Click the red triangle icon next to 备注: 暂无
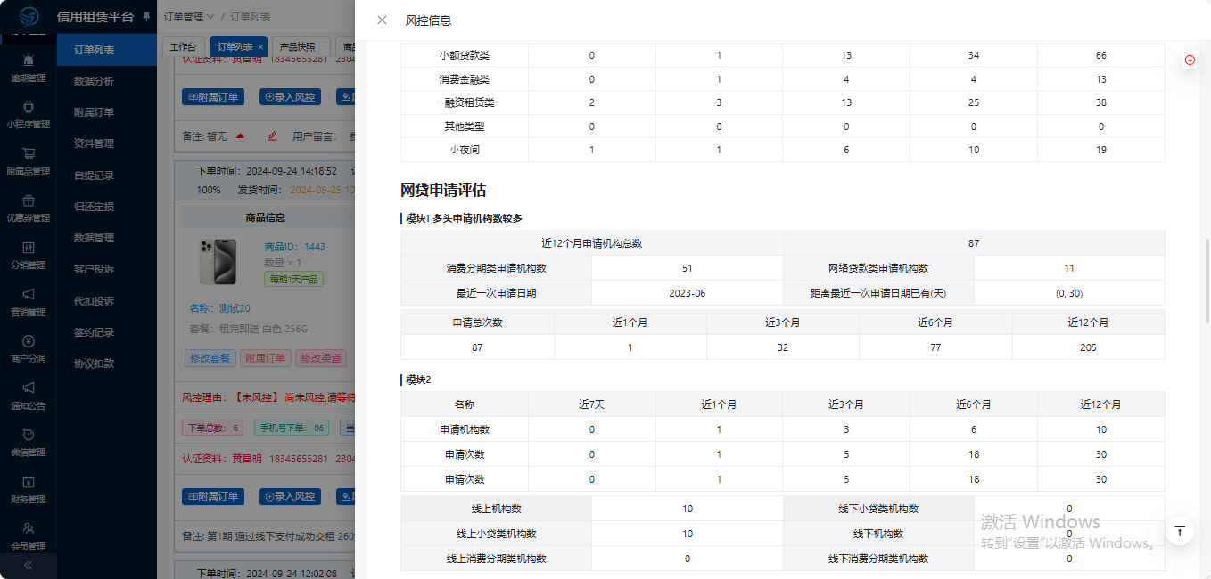Viewport: 1211px width, 579px height. click(241, 136)
